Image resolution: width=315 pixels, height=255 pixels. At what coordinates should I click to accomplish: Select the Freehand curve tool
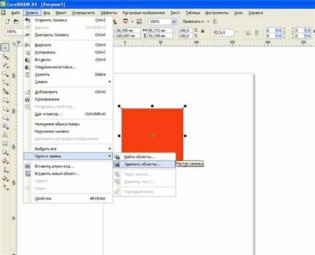(5, 83)
